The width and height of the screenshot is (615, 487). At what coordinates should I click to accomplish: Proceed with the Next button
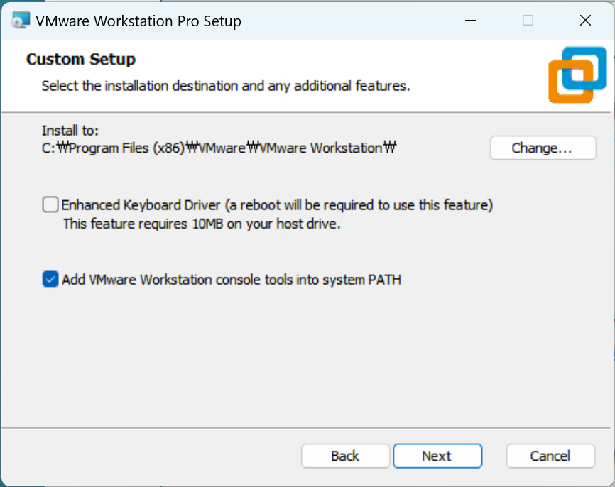[437, 456]
